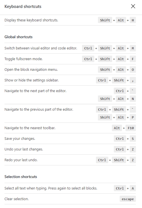This screenshot has width=142, height=208.
Task: Click the P key badge
Action: [x=133, y=117]
